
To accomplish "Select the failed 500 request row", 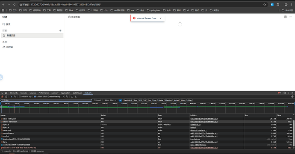I will (147, 148).
